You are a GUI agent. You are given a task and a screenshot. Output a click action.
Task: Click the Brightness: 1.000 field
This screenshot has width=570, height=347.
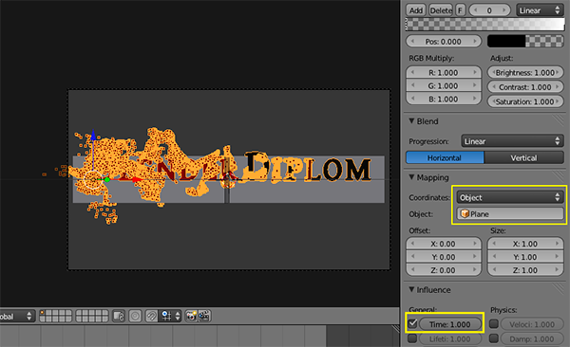coord(525,72)
